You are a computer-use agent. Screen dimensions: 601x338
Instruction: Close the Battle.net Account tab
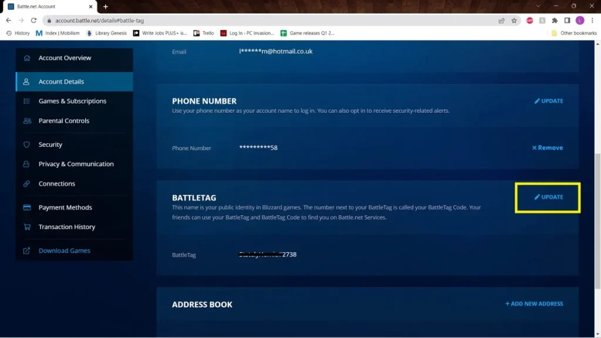(x=91, y=6)
